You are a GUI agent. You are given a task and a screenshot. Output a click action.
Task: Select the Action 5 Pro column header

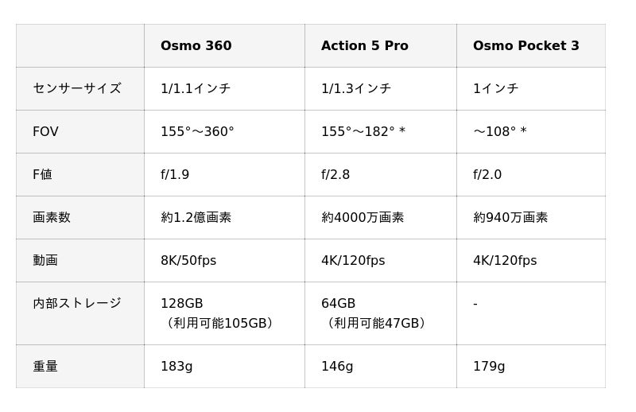[x=364, y=46]
